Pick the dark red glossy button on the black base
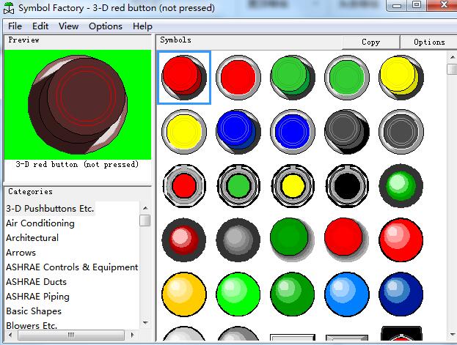The image size is (457, 345). [183, 239]
